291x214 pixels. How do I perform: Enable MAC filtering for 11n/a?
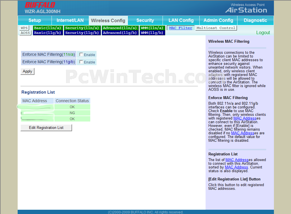click(x=81, y=55)
